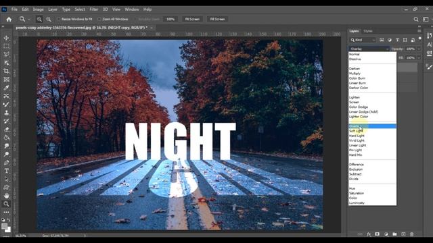Create a new adjustment layer icon
The image size is (433, 243).
pyautogui.click(x=386, y=234)
